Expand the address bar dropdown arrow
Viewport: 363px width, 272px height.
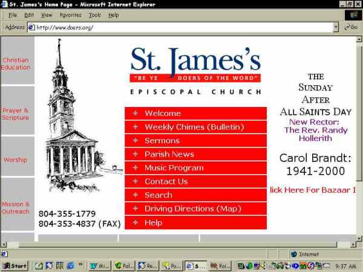pyautogui.click(x=336, y=28)
